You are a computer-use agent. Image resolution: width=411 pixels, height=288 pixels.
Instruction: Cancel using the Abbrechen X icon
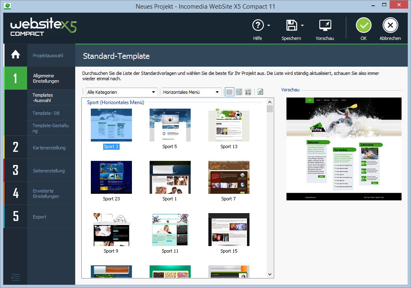tap(390, 25)
